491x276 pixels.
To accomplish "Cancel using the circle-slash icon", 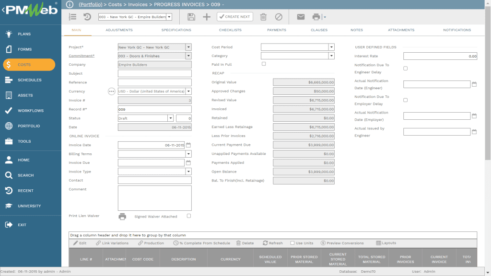I will (279, 17).
